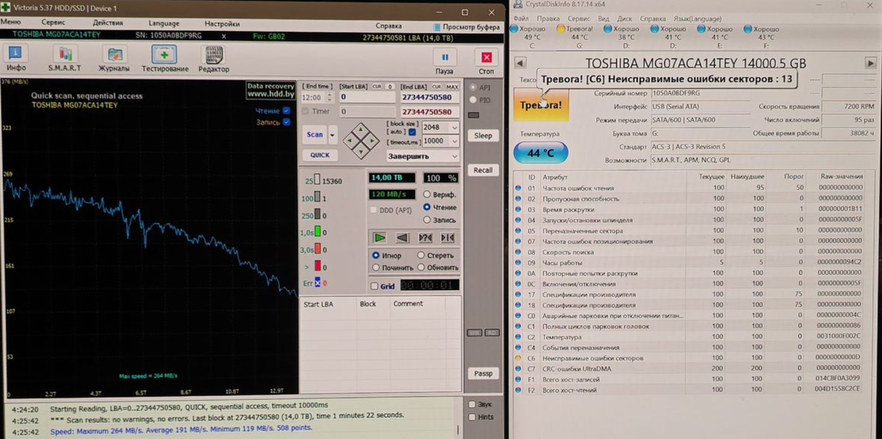Toggle the block size auto checkbox
Viewport: 882px width, 439px height.
(x=412, y=132)
